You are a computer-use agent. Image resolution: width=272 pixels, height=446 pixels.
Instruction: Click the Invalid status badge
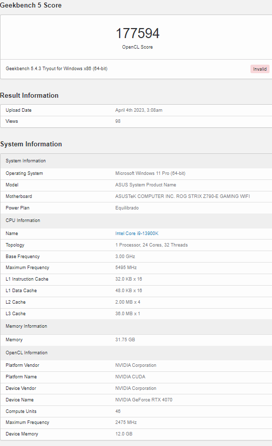point(260,69)
